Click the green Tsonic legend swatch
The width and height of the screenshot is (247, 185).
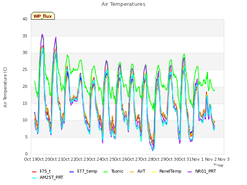point(105,172)
